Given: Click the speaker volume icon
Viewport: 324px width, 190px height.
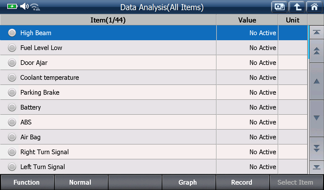Looking at the screenshot, I should click(x=24, y=6).
